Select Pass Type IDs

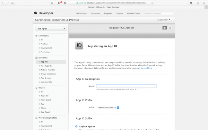click(46, 66)
